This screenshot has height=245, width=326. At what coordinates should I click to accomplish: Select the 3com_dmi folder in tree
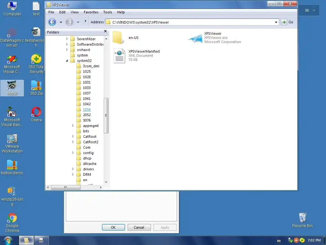[x=91, y=66]
